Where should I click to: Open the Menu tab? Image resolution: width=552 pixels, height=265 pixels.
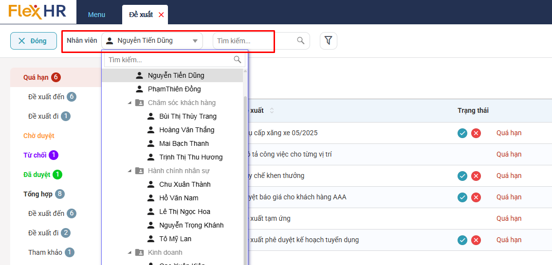pos(96,15)
